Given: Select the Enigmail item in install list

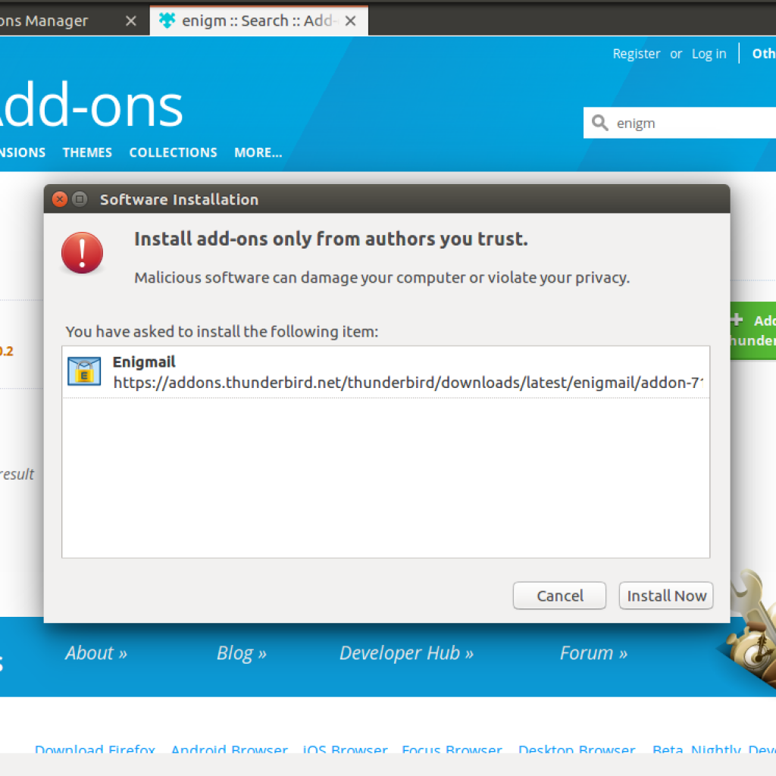Looking at the screenshot, I should click(386, 372).
